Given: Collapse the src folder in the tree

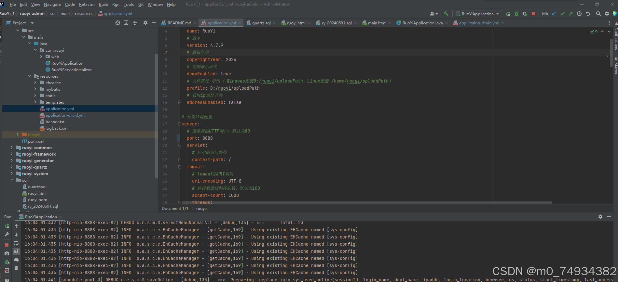Looking at the screenshot, I should pos(18,31).
